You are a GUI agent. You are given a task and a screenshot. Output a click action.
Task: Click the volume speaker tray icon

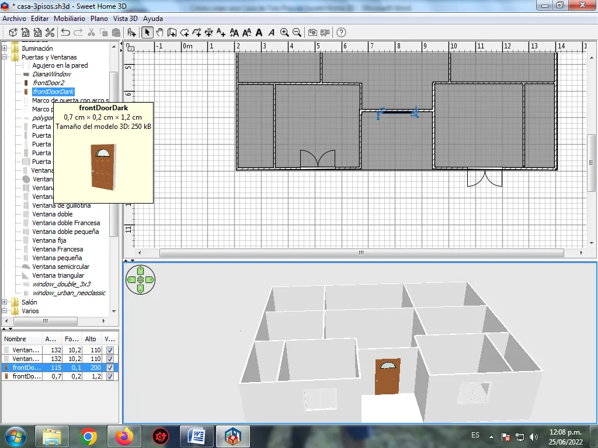533,436
